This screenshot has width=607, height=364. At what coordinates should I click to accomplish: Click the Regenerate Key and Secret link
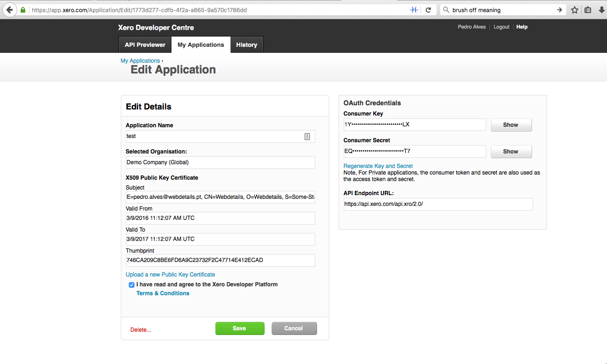[x=378, y=166]
